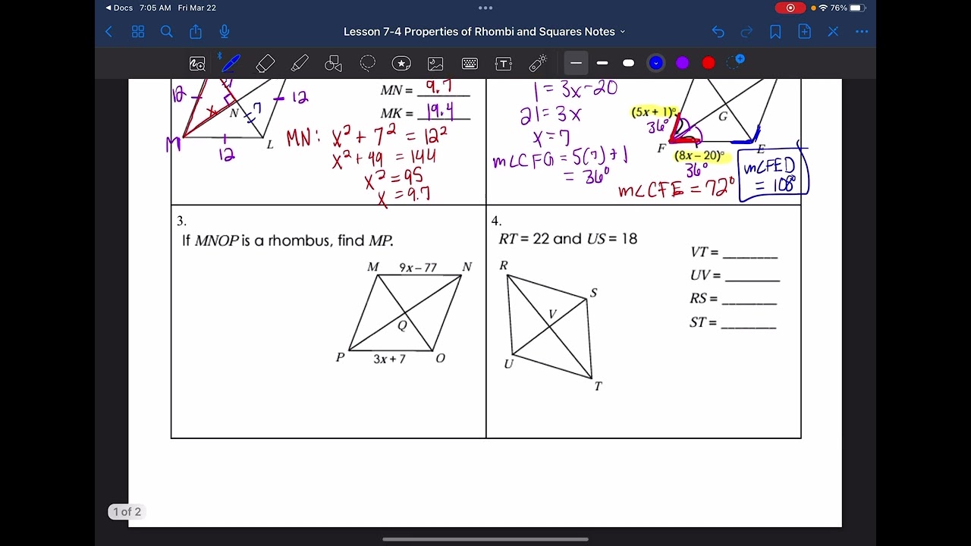Tap the MN answer '9.7'
The image size is (971, 546).
439,87
